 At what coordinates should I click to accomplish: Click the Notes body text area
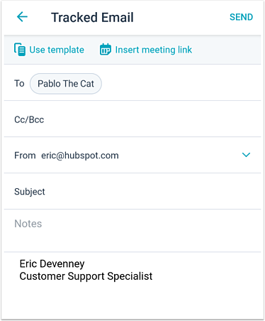(132, 230)
